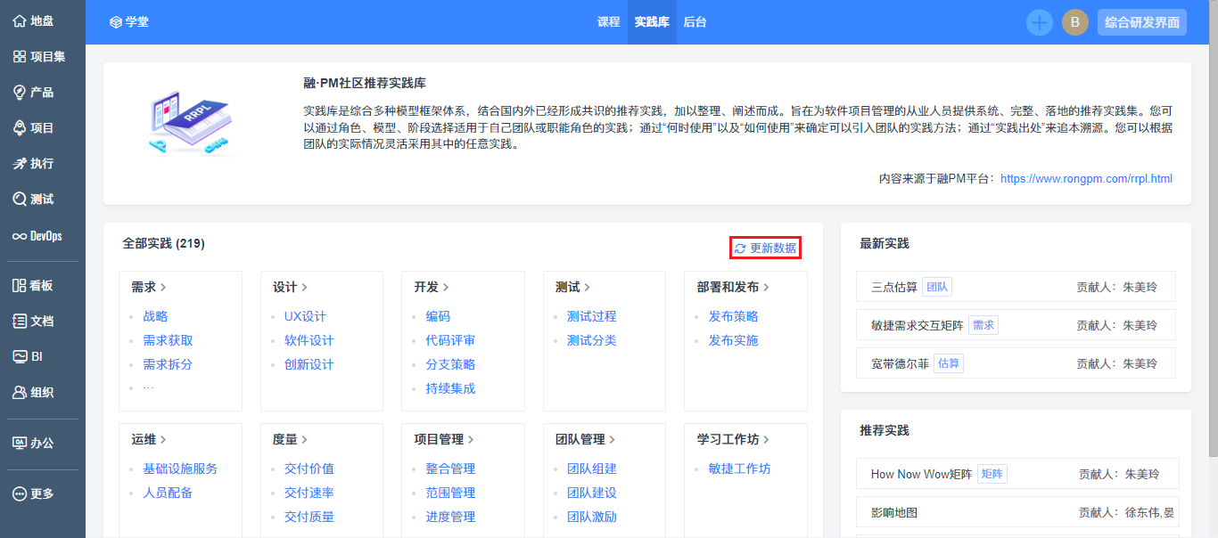Expand the 需求 category chevron
This screenshot has height=538, width=1218.
click(x=163, y=288)
